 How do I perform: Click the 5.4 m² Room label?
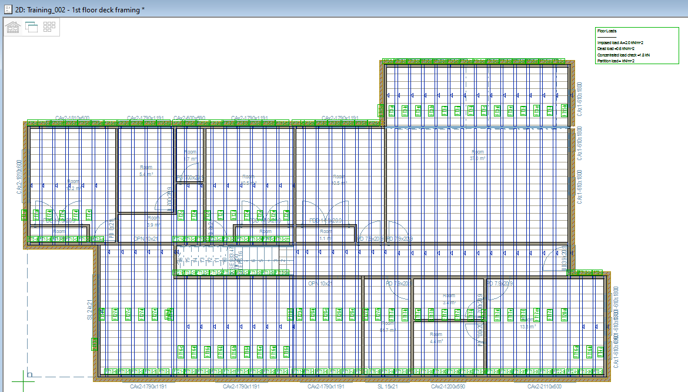click(x=145, y=171)
